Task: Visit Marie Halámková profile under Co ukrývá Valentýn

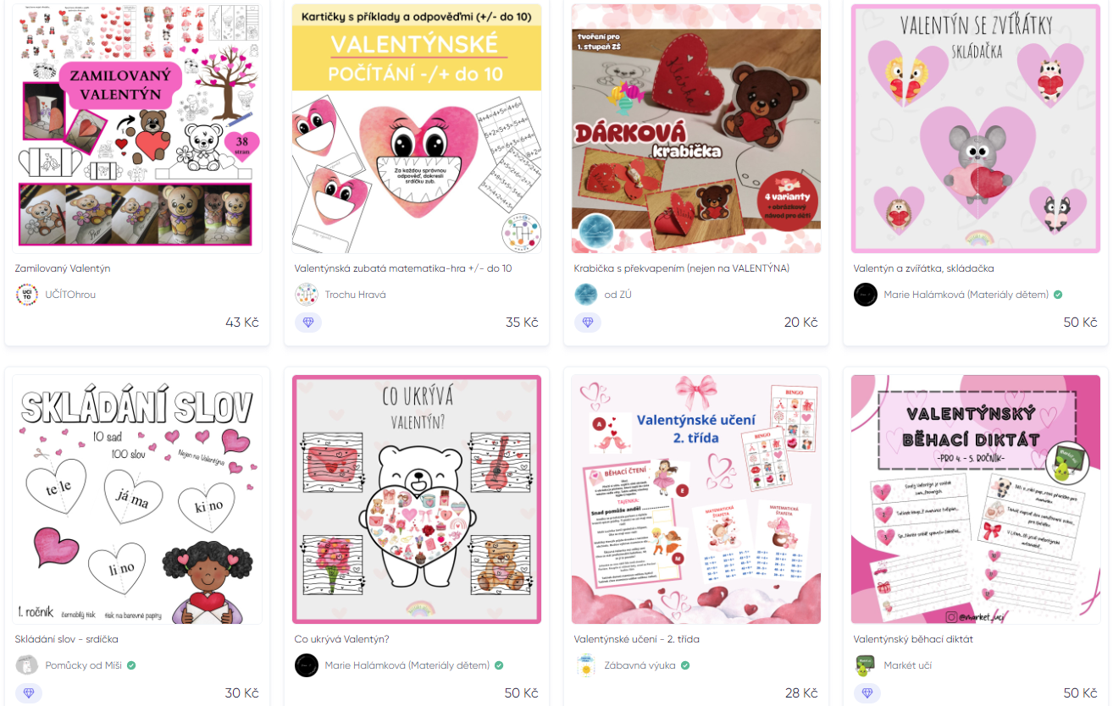Action: pyautogui.click(x=407, y=665)
